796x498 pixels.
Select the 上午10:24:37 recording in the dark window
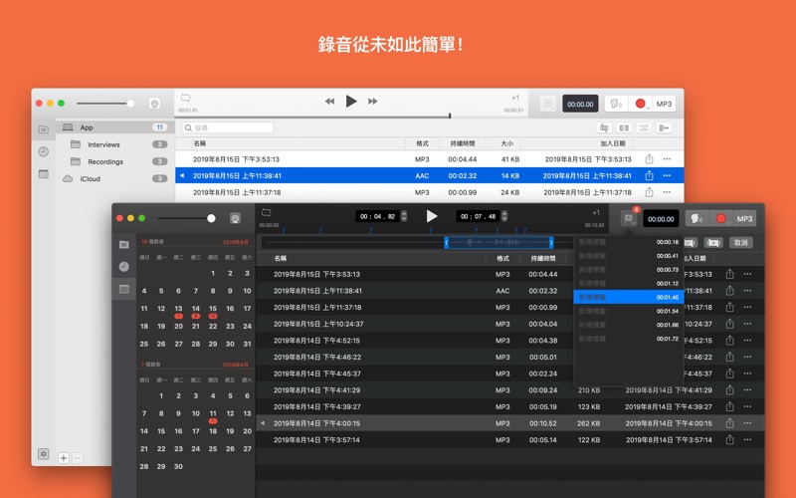(510, 324)
